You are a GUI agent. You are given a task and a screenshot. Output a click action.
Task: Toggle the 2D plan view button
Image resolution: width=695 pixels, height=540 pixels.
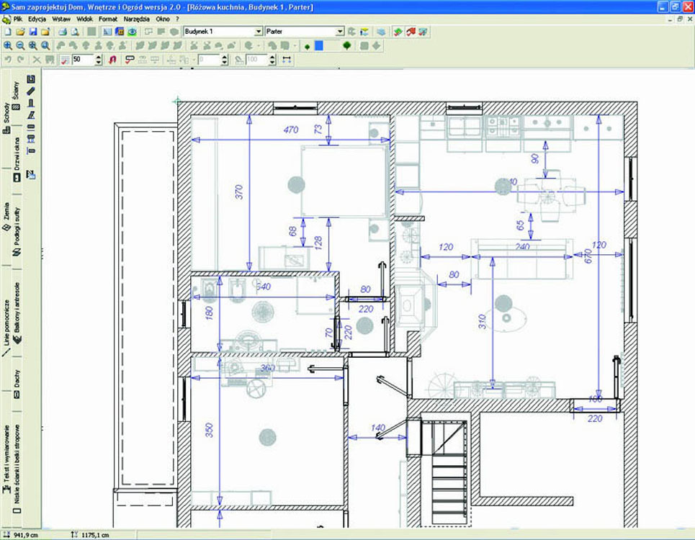coord(107,32)
